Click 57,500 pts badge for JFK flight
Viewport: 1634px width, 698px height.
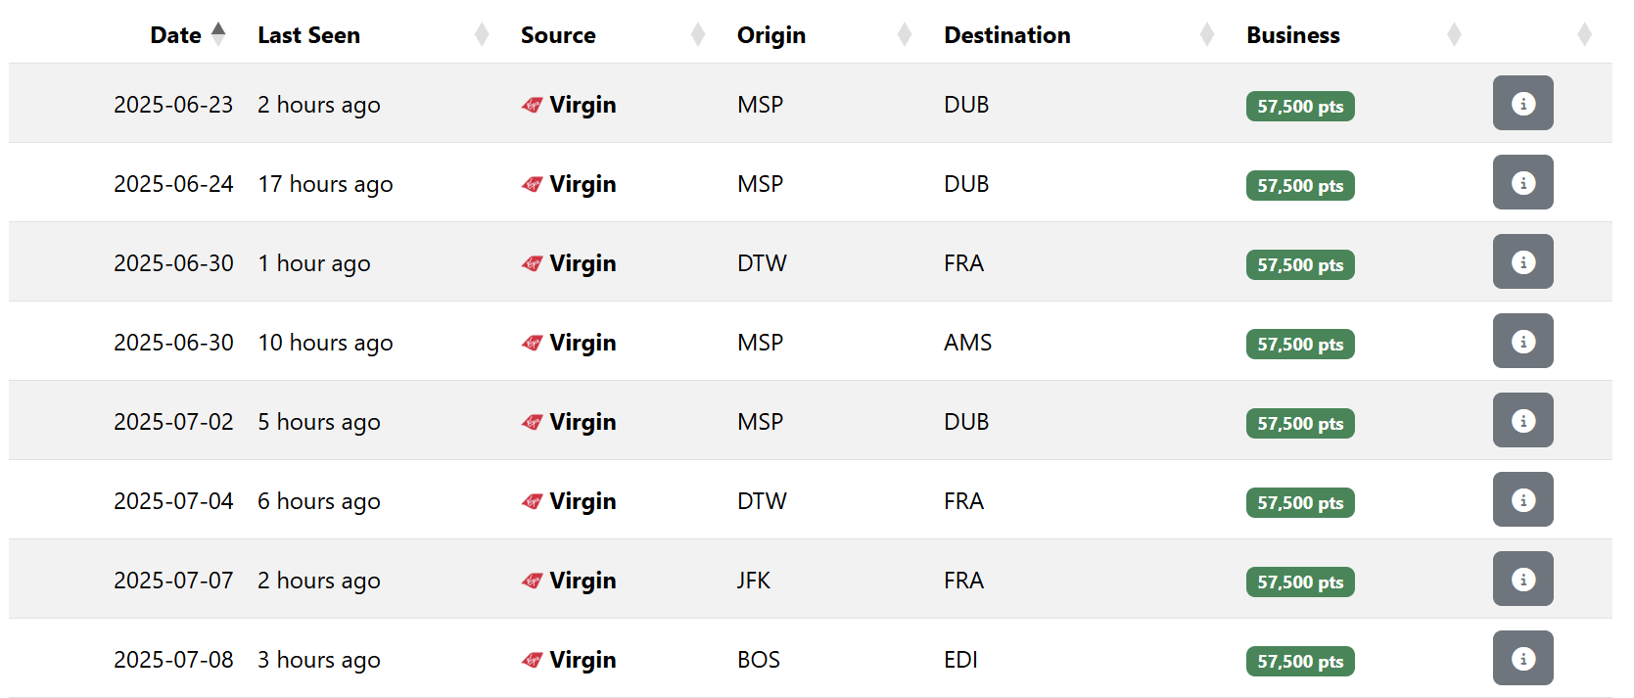(x=1300, y=582)
